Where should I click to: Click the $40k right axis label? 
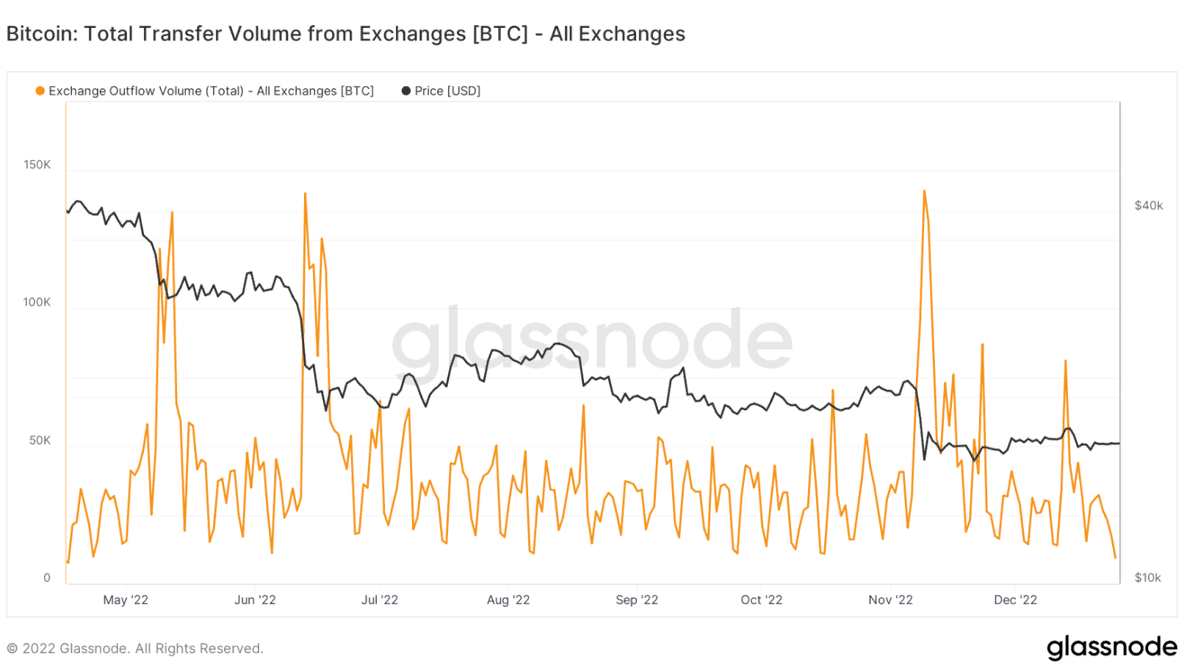click(1149, 206)
